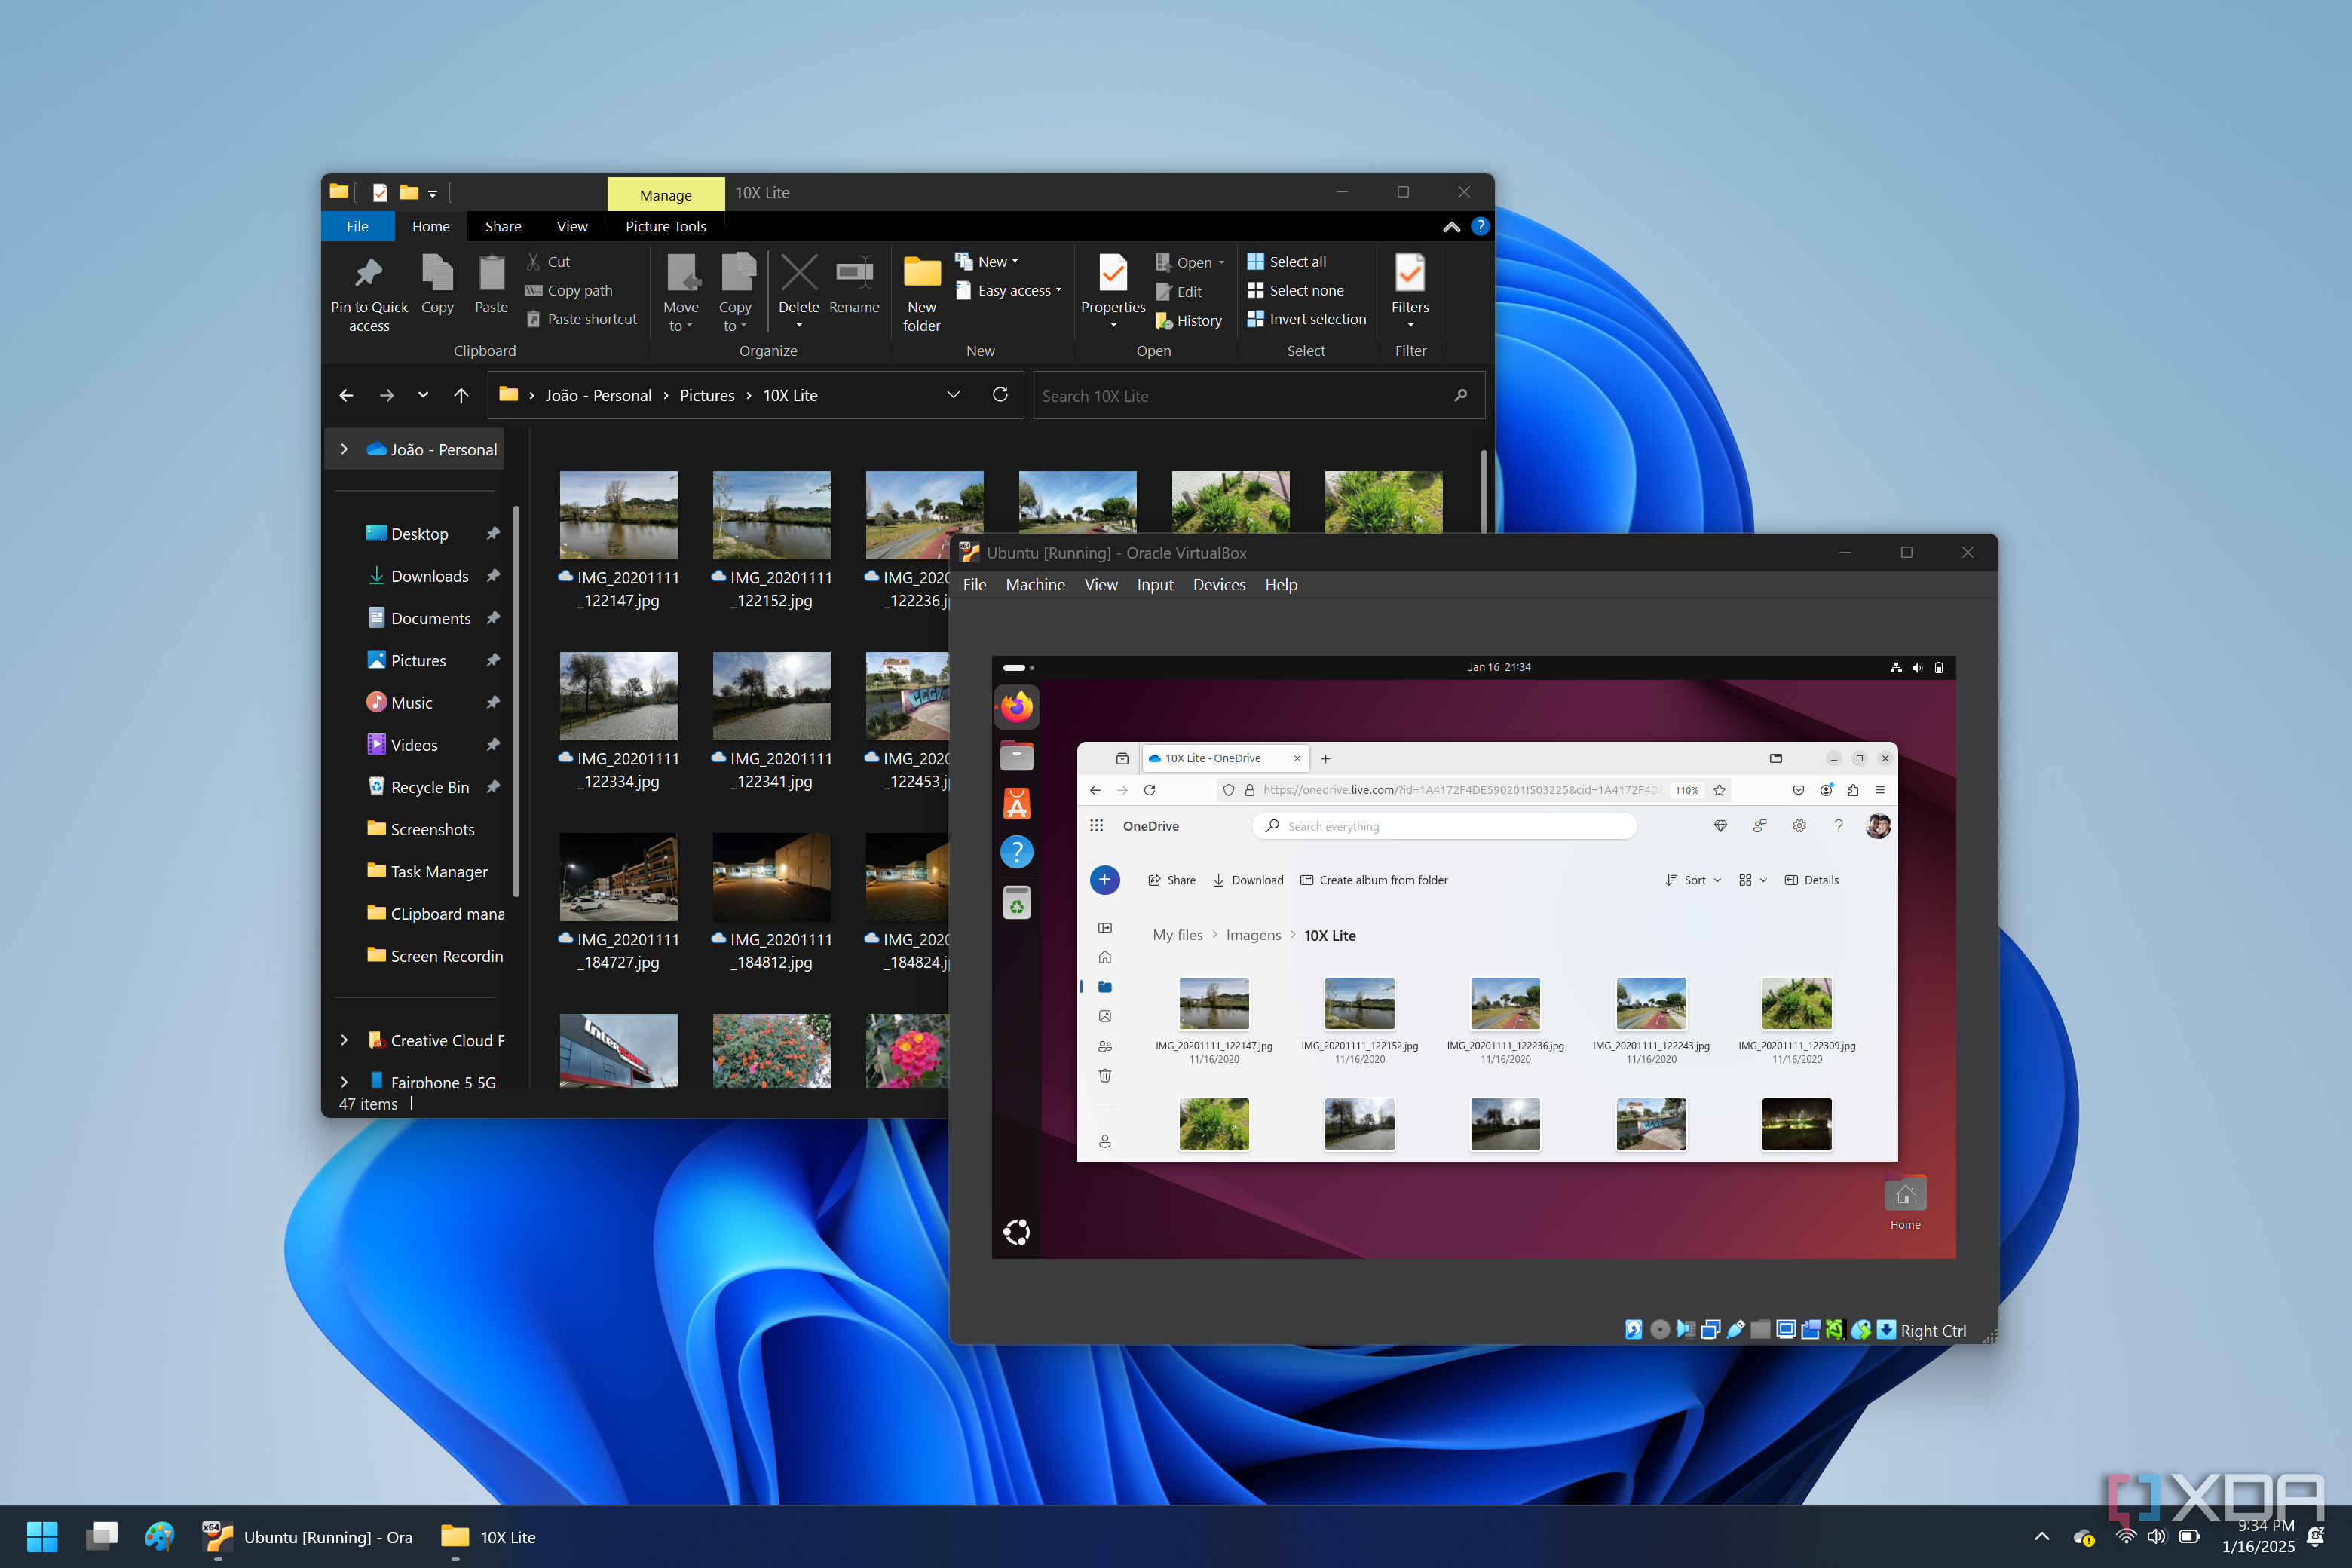The image size is (2352, 1568).
Task: Launch Firefox from the Ubuntu dock
Action: [1016, 707]
